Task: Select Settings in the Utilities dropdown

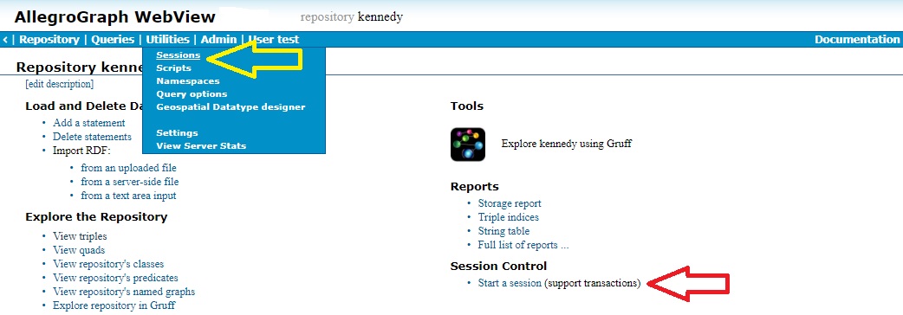Action: tap(177, 132)
